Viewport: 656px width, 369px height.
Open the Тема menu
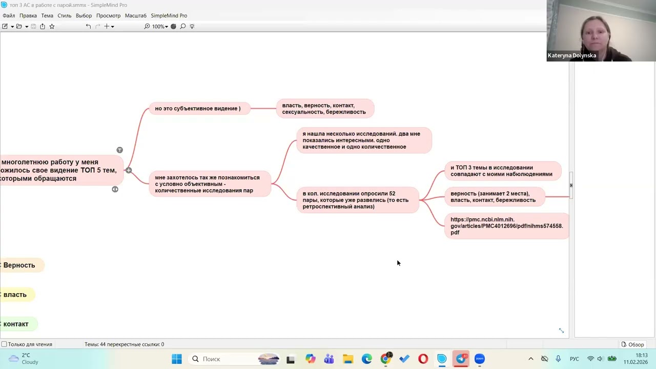tap(47, 15)
